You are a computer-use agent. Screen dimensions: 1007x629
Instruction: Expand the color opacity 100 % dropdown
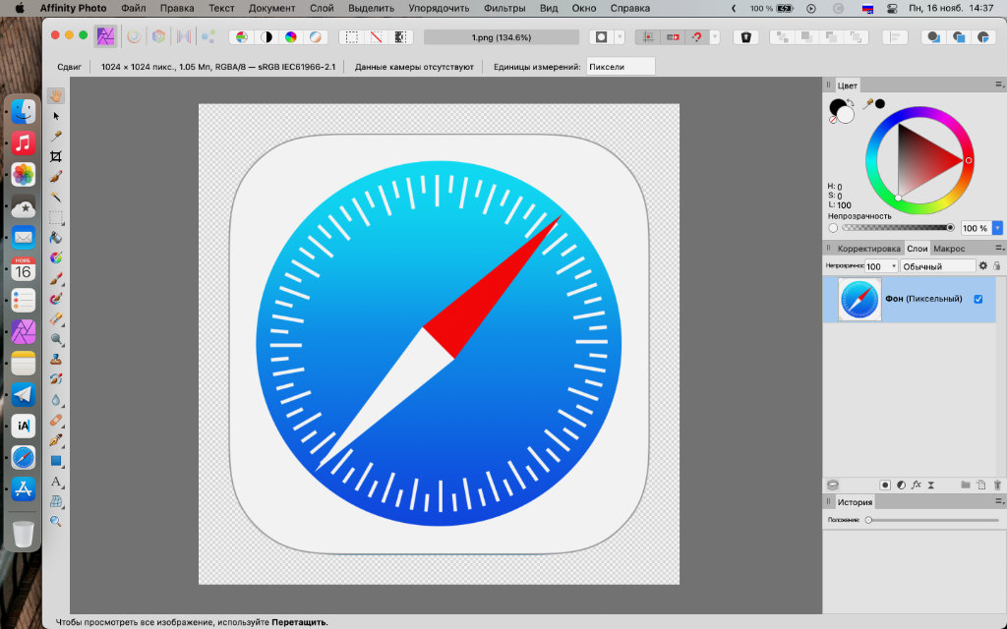[x=997, y=228]
